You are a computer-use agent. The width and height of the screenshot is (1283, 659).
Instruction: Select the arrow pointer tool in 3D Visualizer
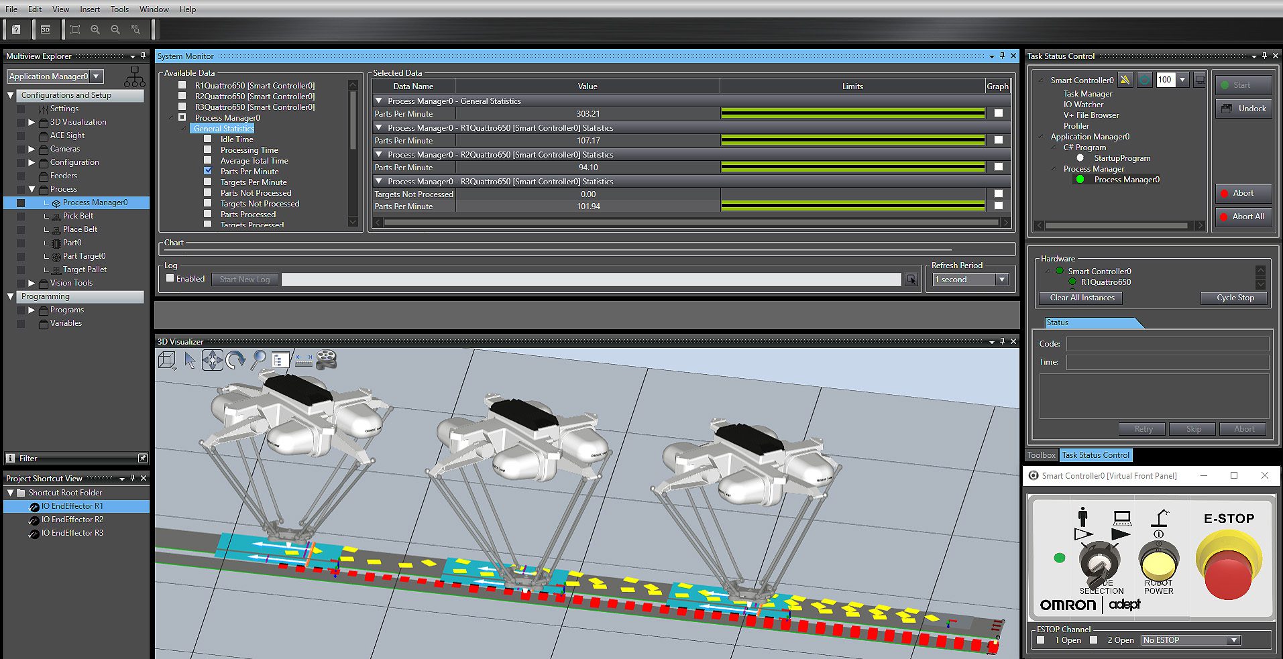[190, 360]
